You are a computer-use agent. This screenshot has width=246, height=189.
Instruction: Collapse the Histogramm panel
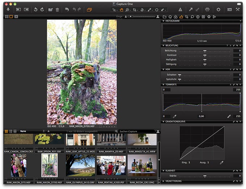(x=163, y=21)
